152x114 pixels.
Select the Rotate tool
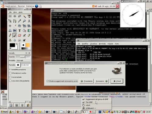[19, 26]
